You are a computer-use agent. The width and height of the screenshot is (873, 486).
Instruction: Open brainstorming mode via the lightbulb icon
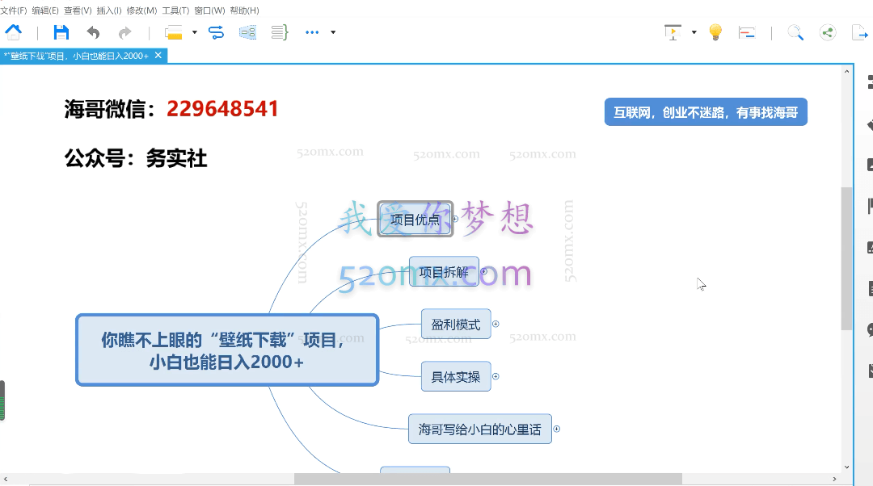tap(715, 32)
